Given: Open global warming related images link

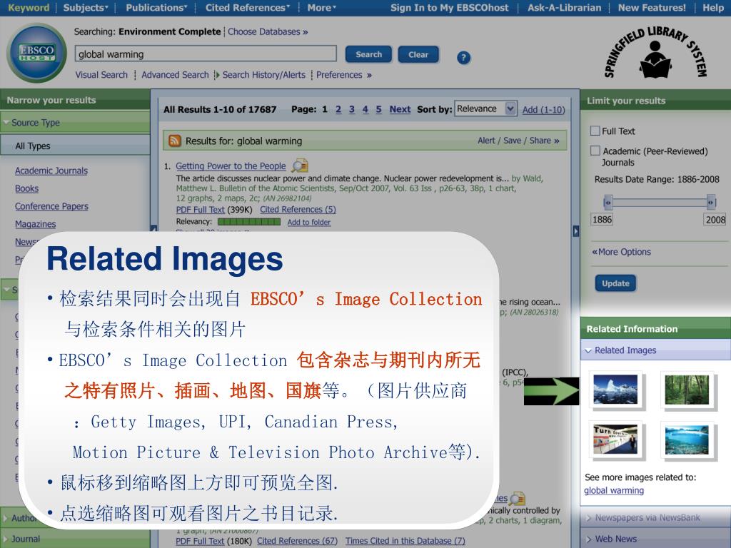Looking at the screenshot, I should tap(614, 490).
